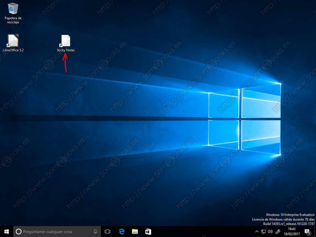Open the Windows Start menu
Screen dimensions: 316x237
(x=6, y=232)
